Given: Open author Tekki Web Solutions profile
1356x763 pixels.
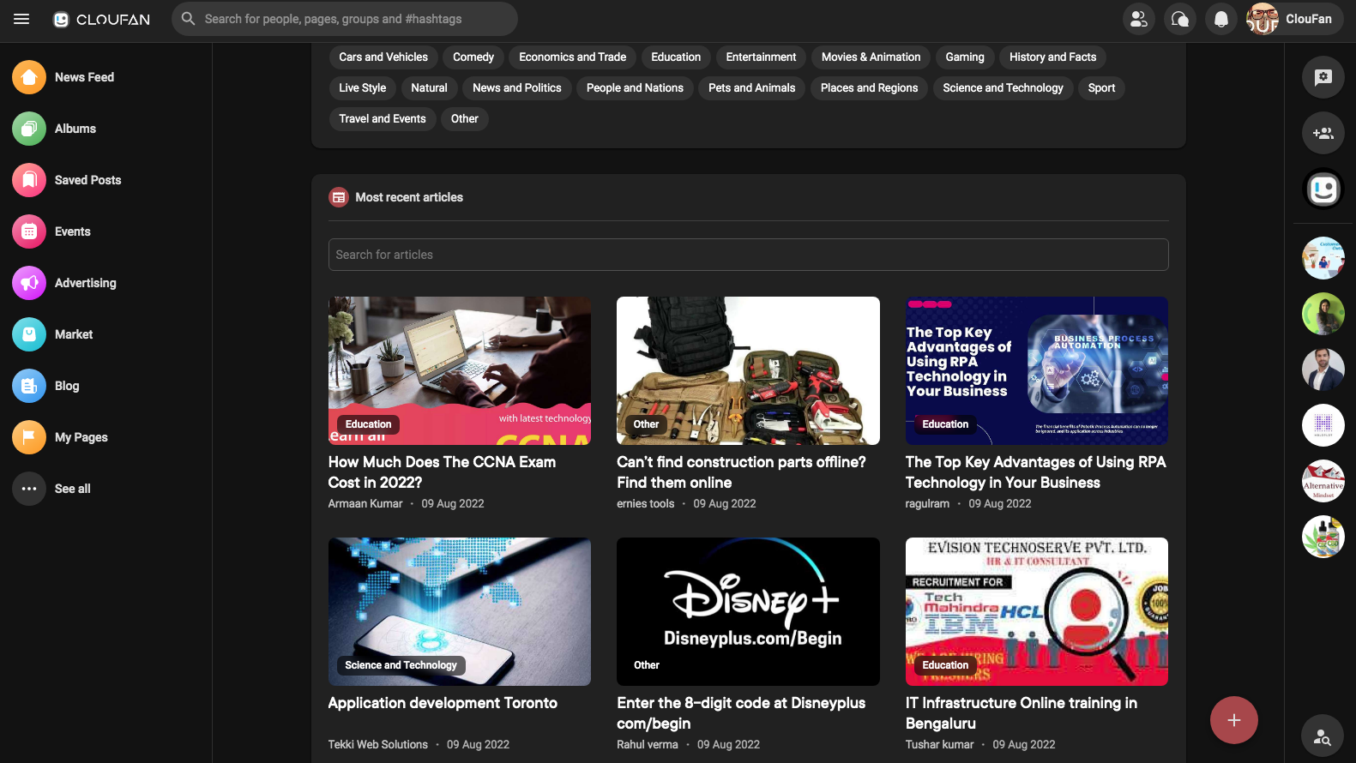Looking at the screenshot, I should (378, 745).
